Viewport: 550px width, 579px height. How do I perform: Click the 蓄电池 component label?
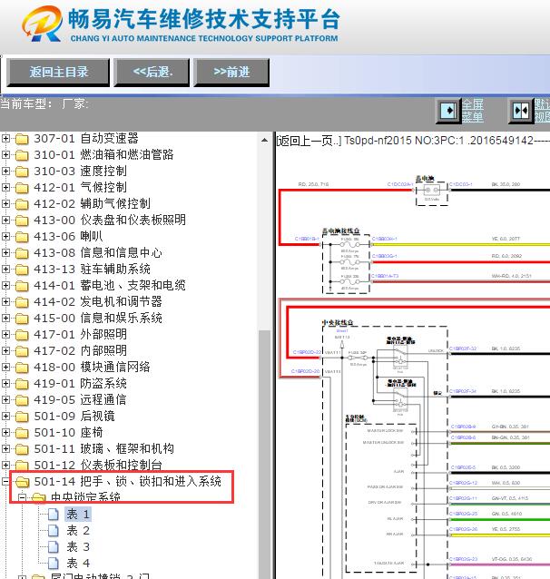(x=425, y=179)
